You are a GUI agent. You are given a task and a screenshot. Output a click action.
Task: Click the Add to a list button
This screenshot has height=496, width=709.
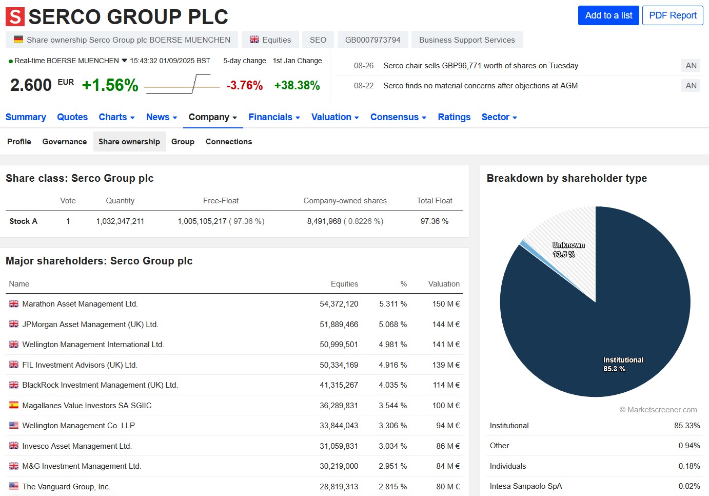click(608, 15)
